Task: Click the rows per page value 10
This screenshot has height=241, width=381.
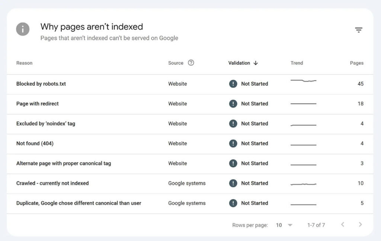Action: pos(279,225)
